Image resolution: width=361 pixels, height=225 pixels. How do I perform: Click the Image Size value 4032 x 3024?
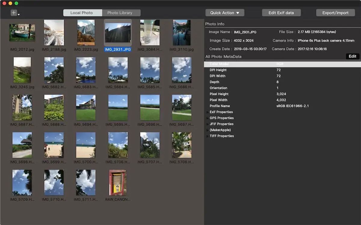(244, 40)
